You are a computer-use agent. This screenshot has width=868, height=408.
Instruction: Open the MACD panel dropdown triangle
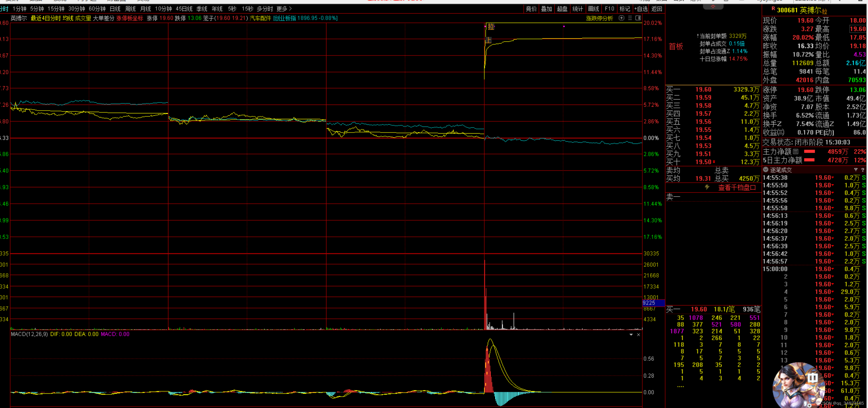point(631,335)
